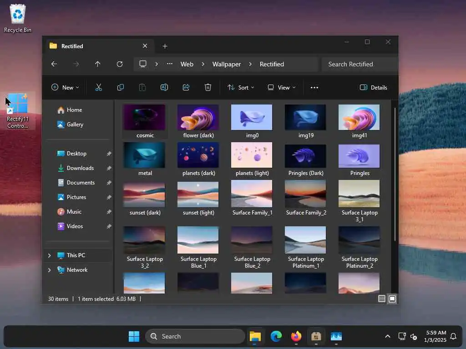Select img41 thumbnail

point(360,121)
